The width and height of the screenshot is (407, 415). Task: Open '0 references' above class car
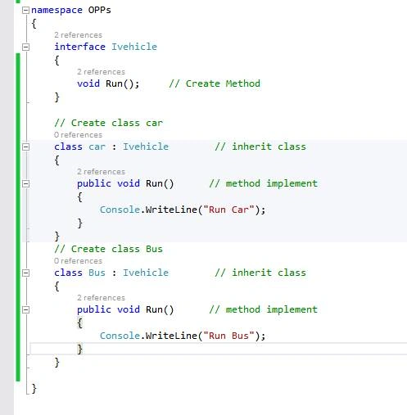[x=78, y=135]
